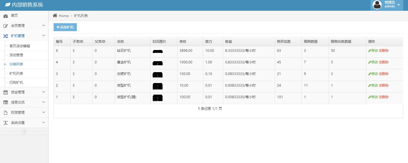Screen dimensions: 408x163
Task: Click the 添加矿机 button
Action: point(65,27)
